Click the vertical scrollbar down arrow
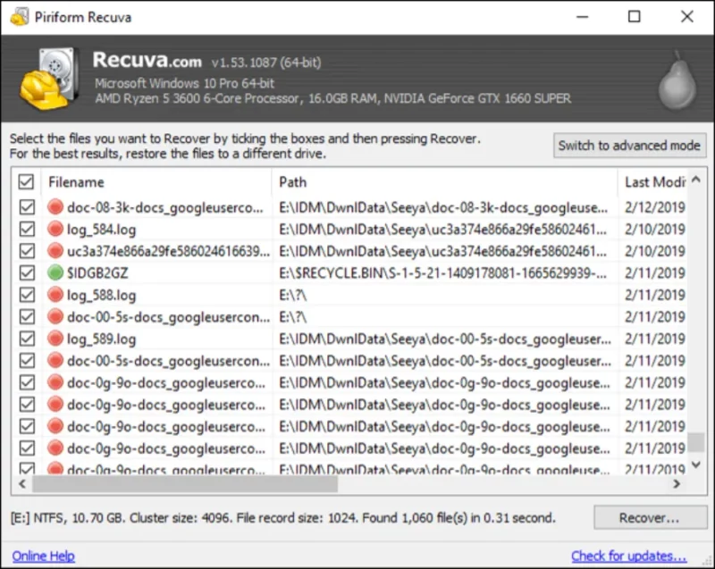Screen dimensions: 715x569 point(696,464)
